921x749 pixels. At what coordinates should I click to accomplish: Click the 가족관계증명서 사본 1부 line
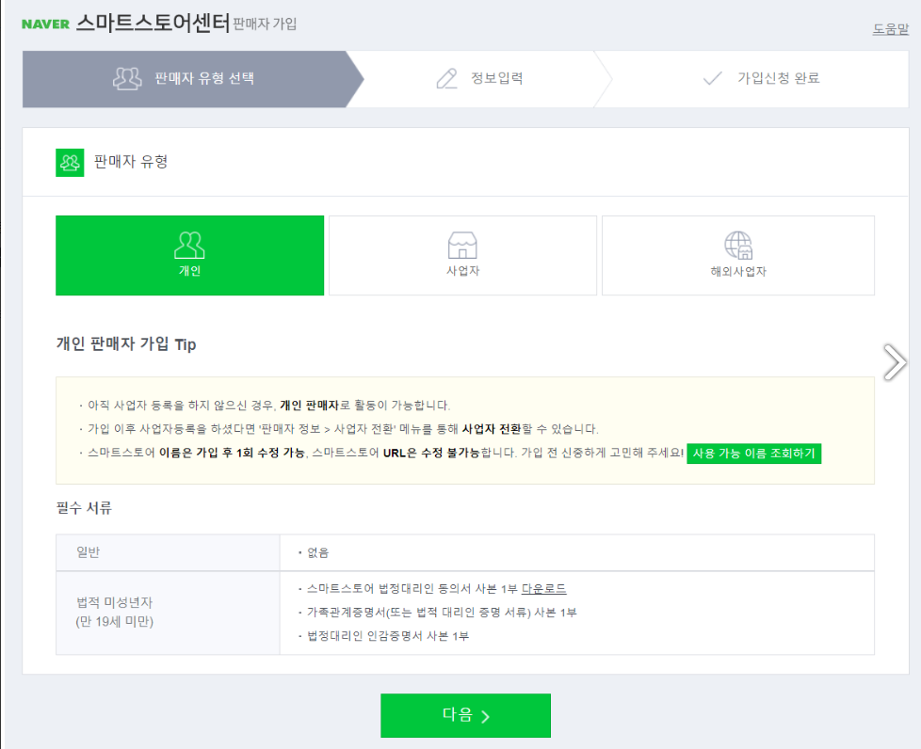tap(442, 613)
